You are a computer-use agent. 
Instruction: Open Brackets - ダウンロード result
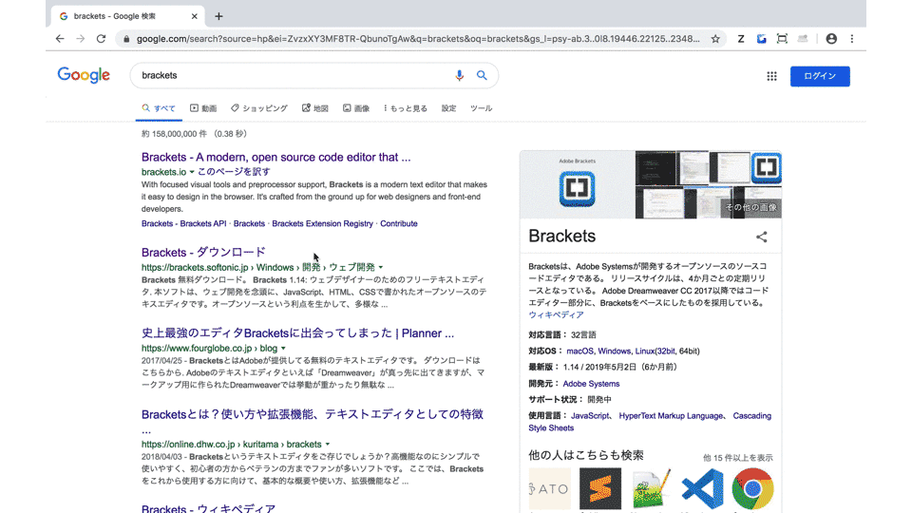203,253
